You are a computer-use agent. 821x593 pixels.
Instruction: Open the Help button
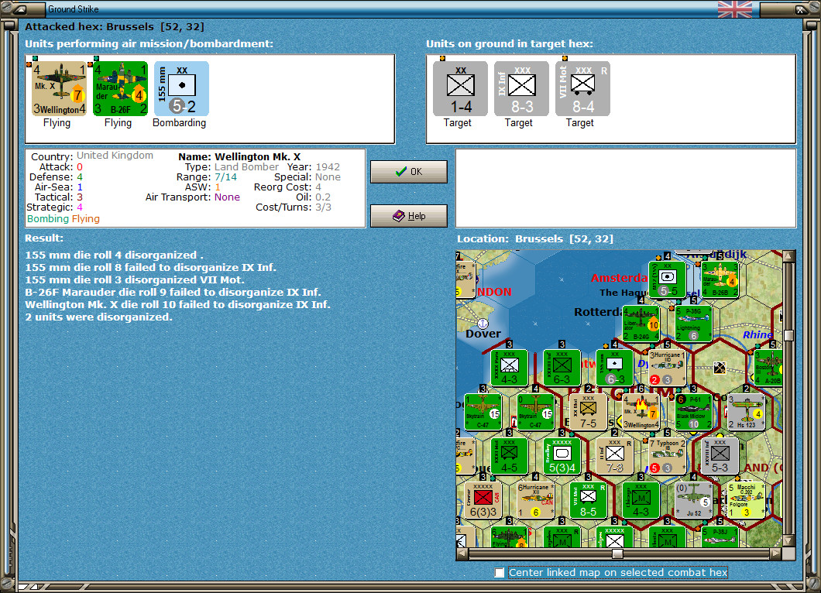(x=409, y=216)
